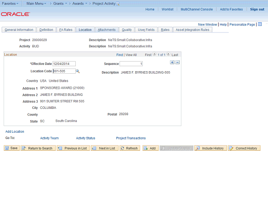Screen dimensions: 268x201
Task: Show previous row arrow in Location header
Action: click(x=154, y=54)
